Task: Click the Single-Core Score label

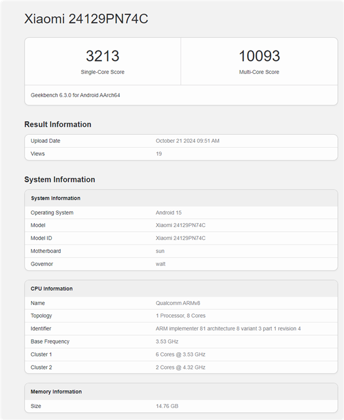Action: pos(103,72)
